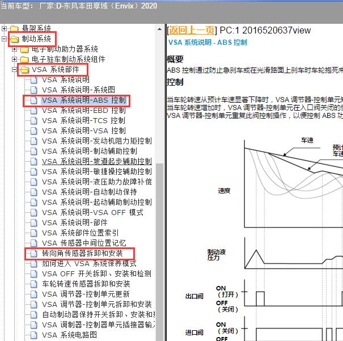Click document icon beside VSA 系统说明-ABS 控制
This screenshot has width=343, height=341.
click(33, 100)
